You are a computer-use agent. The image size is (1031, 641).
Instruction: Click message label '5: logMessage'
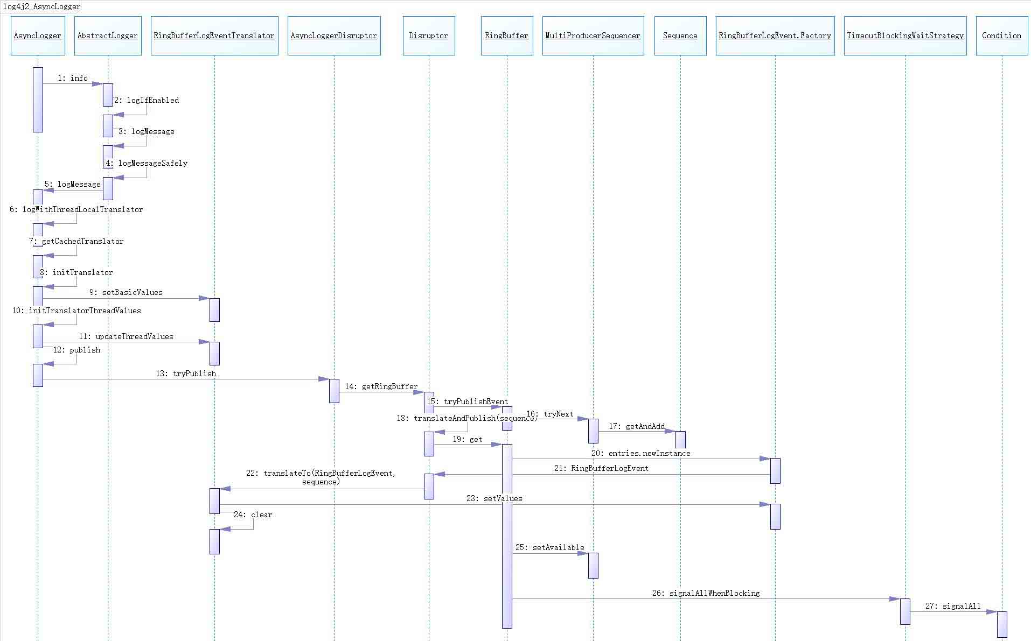pyautogui.click(x=73, y=184)
